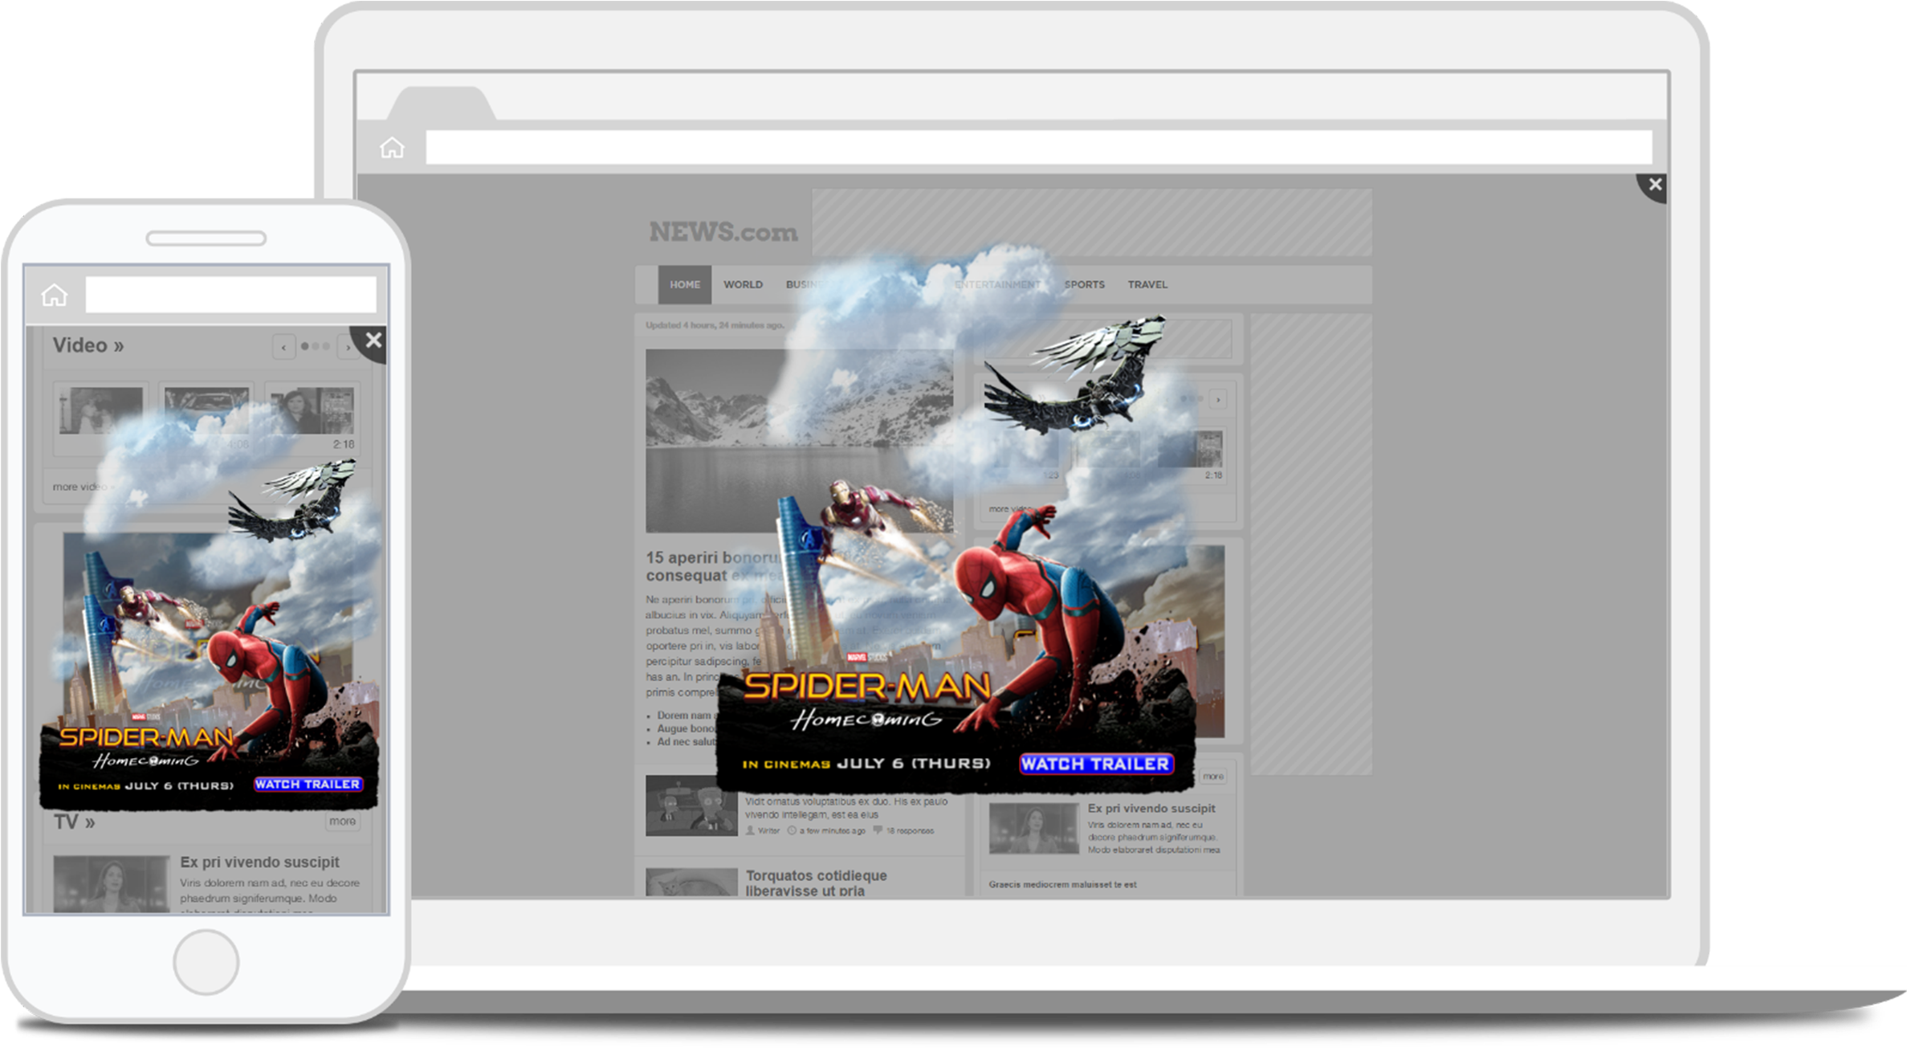Click the previous arrow in the phone Video carousel

point(283,347)
